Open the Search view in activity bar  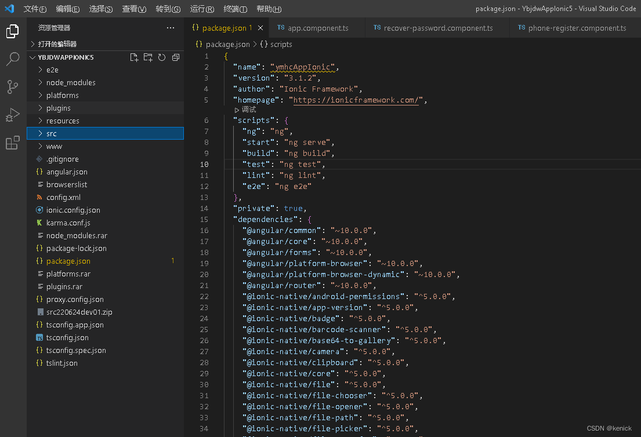(13, 59)
